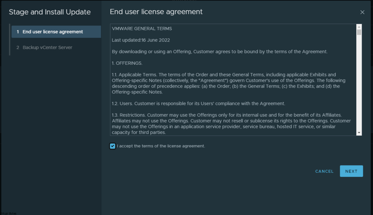Viewport: 373px width, 215px height.
Task: Click the 'By downloading or using an Offering' sentence
Action: [220, 52]
